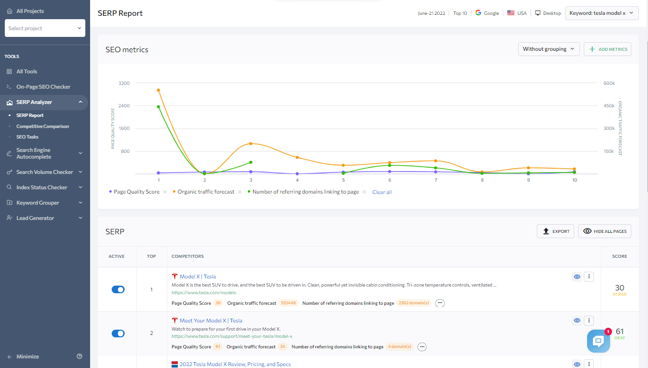Click the orange data point at position 3
Screen dimensions: 648x368
[x=251, y=144]
